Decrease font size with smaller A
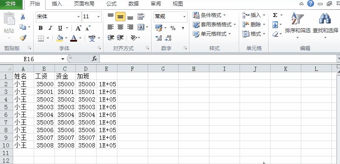 tap(88, 28)
